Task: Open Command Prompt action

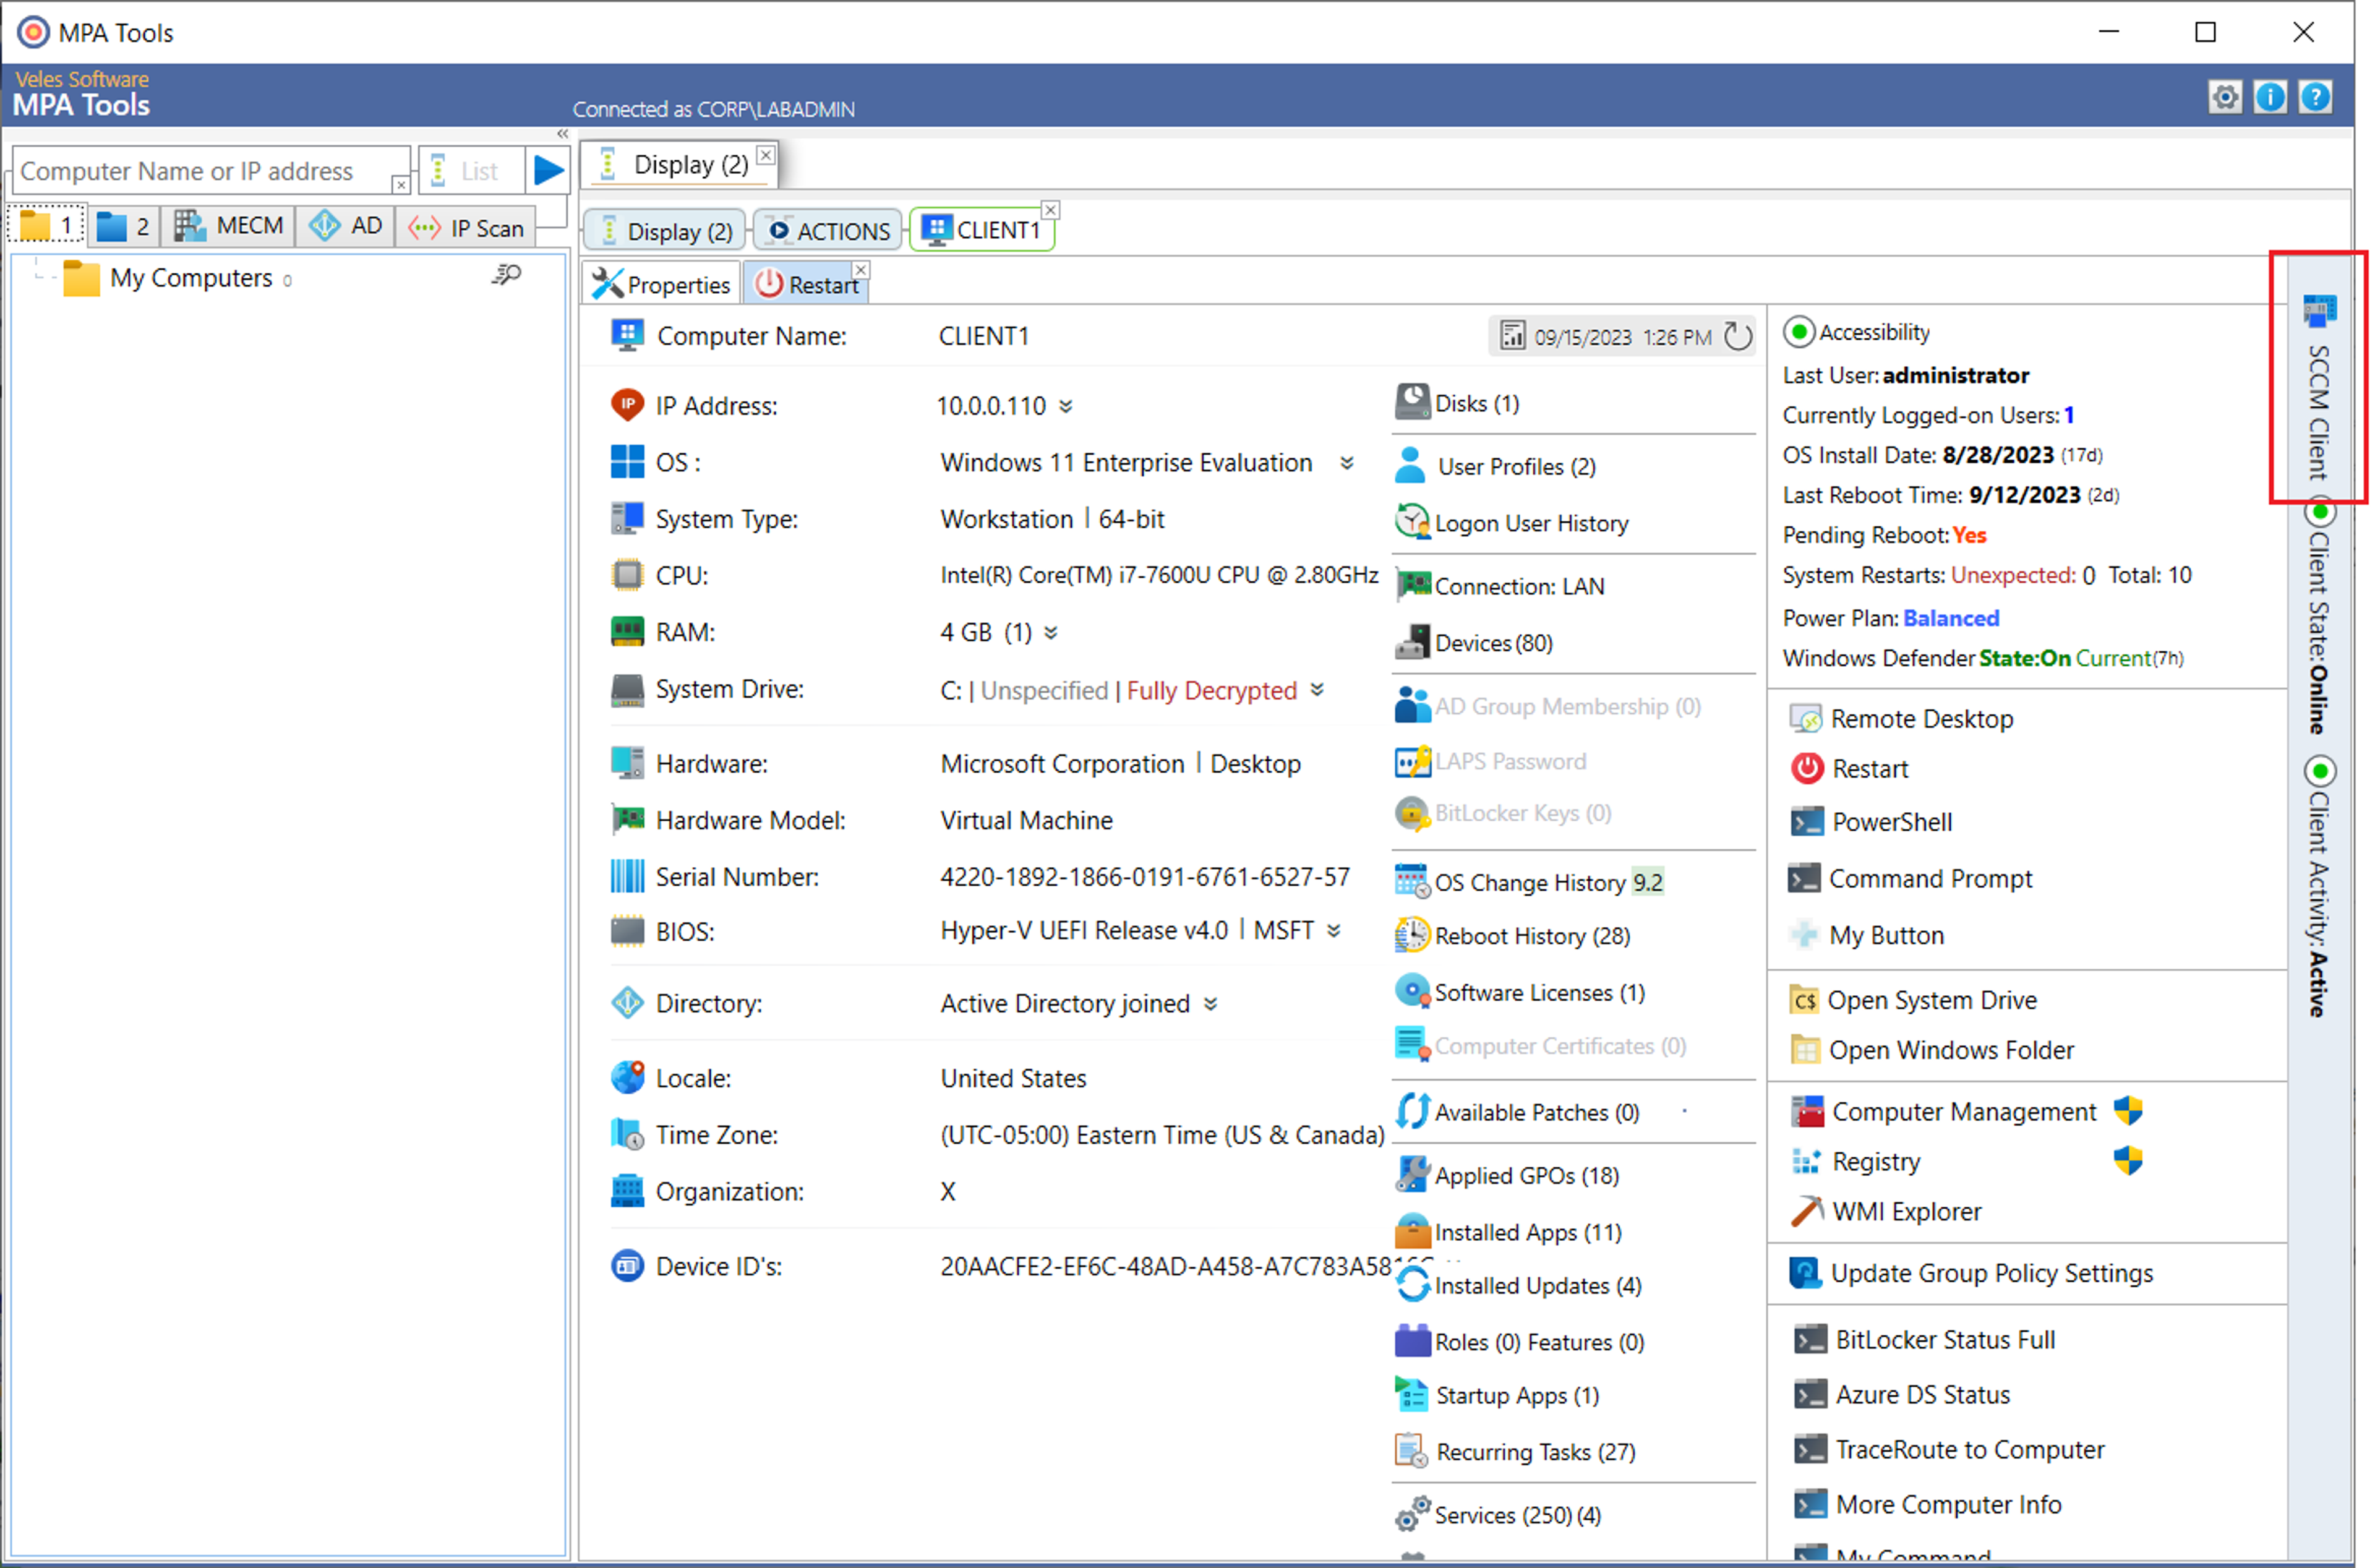Action: coord(1910,878)
